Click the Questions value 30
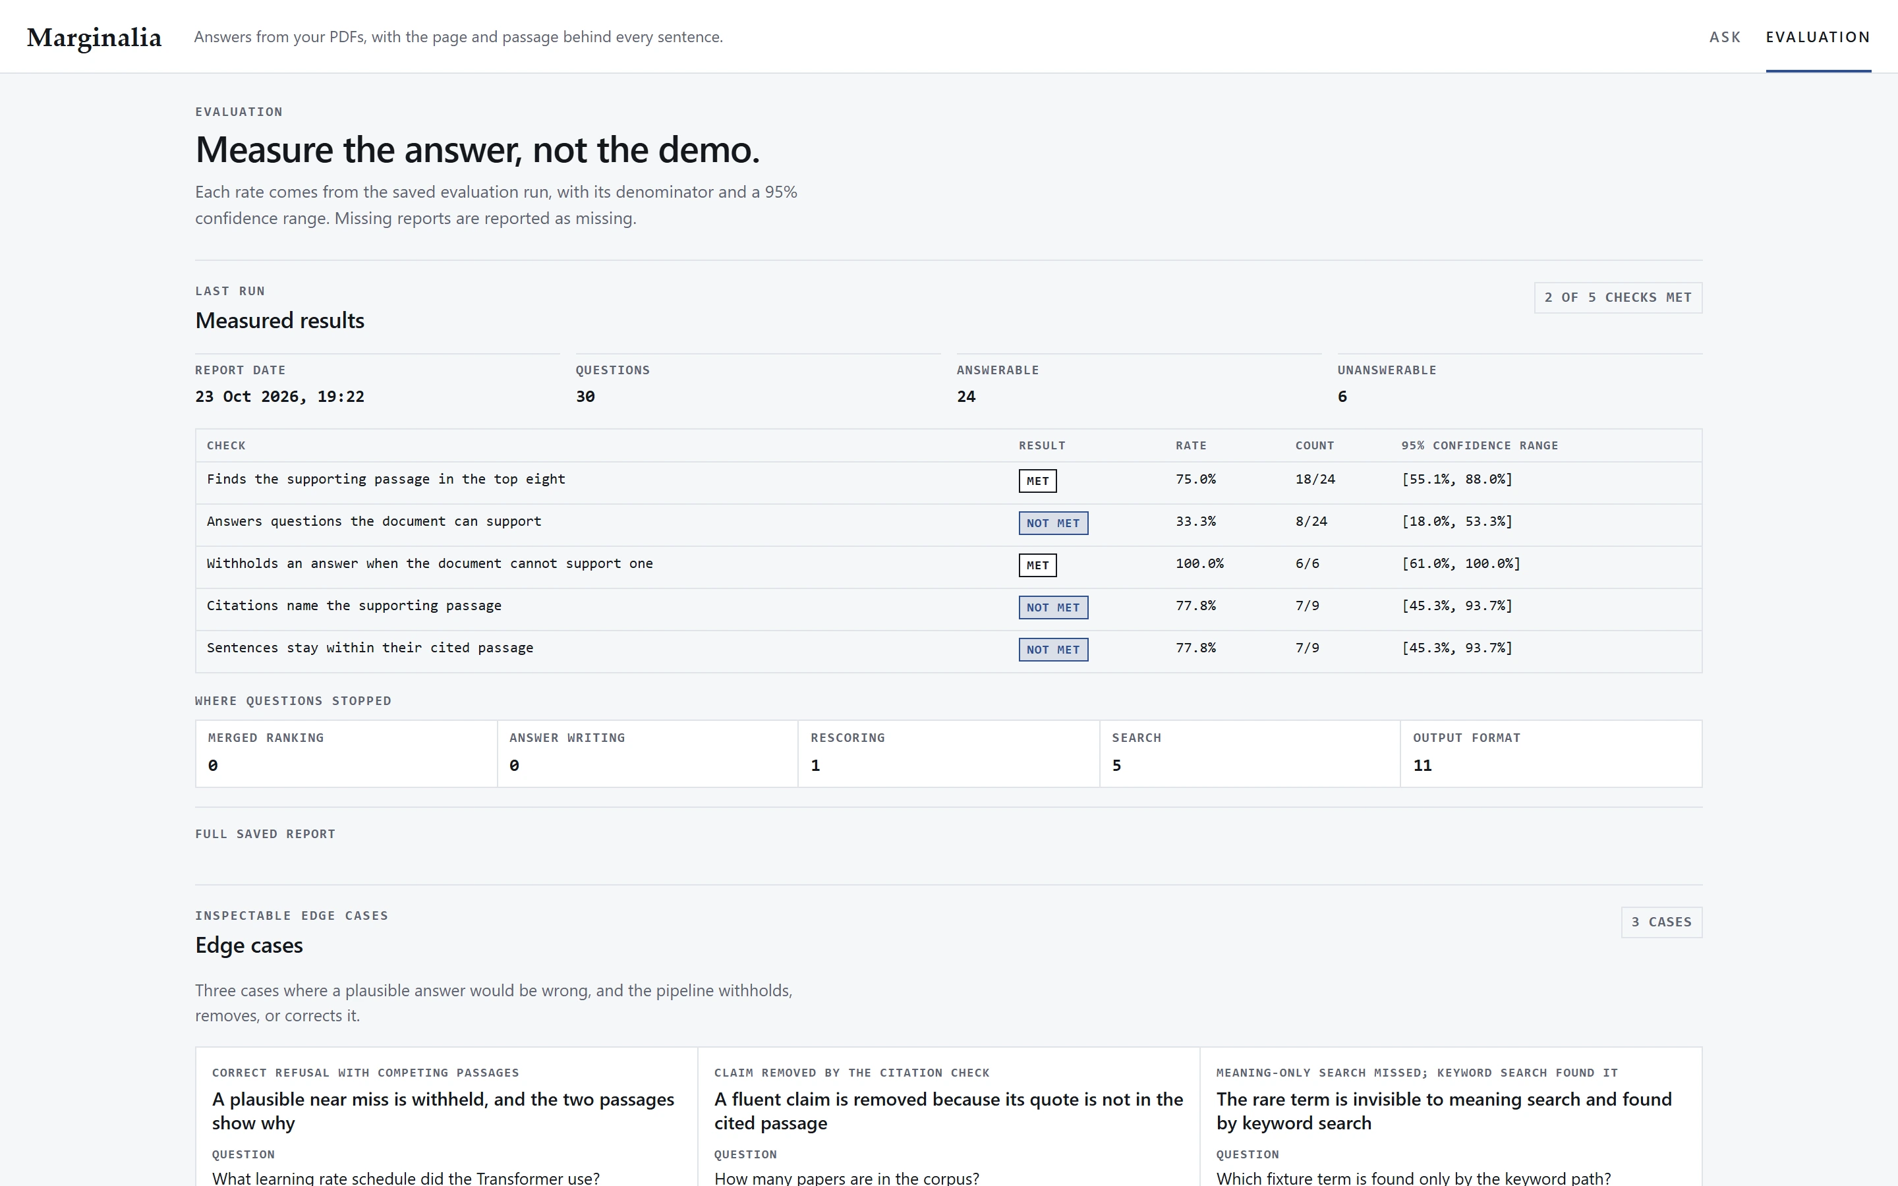Screen dimensions: 1898x1186 coord(585,396)
